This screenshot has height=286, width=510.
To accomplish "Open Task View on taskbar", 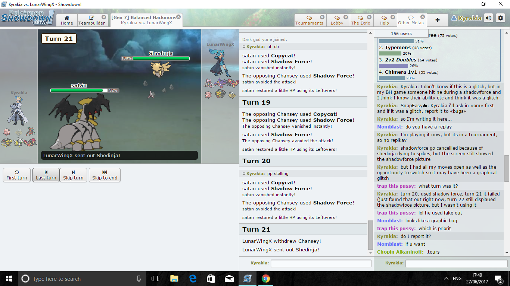I will [155, 279].
